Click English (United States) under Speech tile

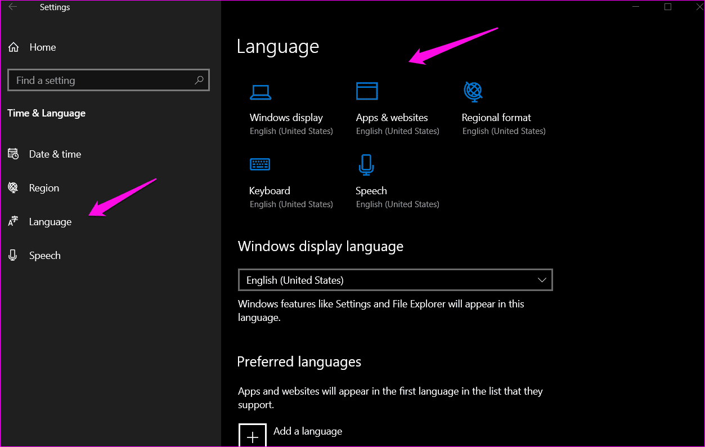click(x=398, y=204)
